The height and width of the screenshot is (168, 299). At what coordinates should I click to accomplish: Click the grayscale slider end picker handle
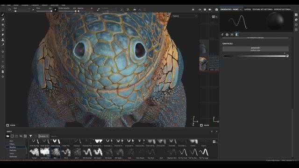(287, 56)
